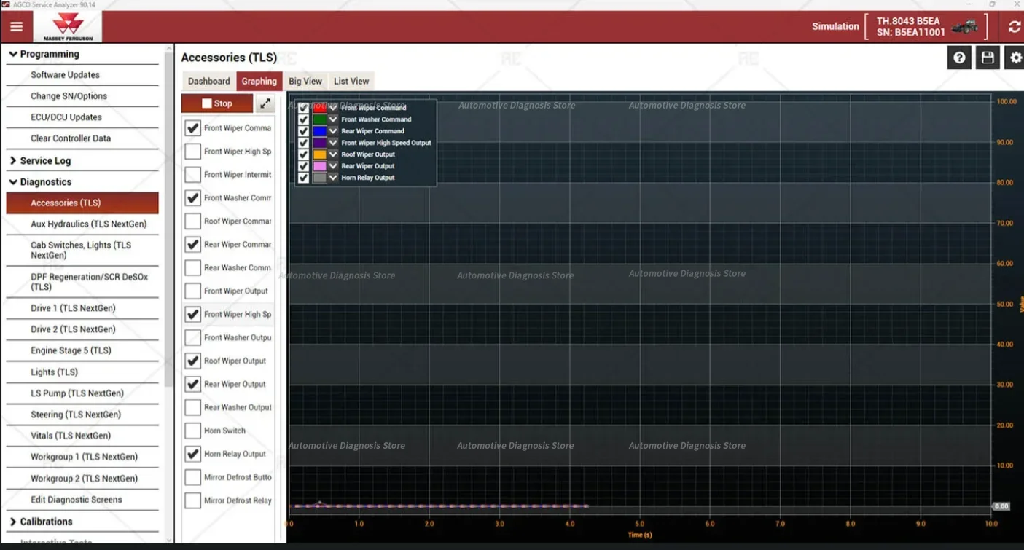The image size is (1024, 550).
Task: Check Rear Washer Output in the signal list
Action: [192, 408]
